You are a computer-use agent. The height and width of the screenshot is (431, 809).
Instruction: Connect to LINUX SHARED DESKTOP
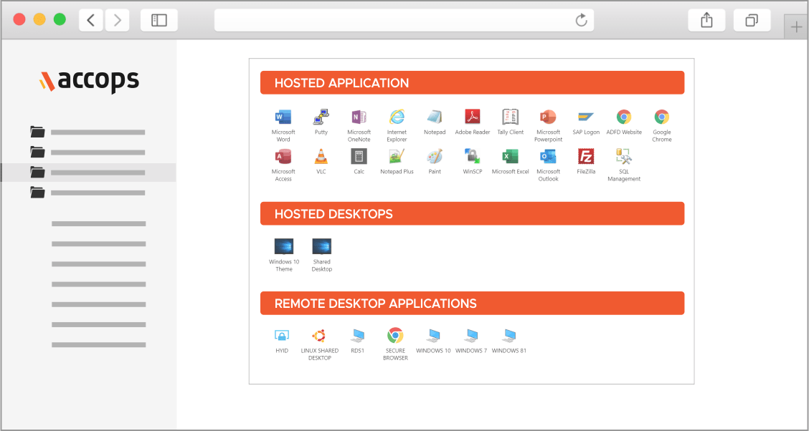tap(319, 336)
